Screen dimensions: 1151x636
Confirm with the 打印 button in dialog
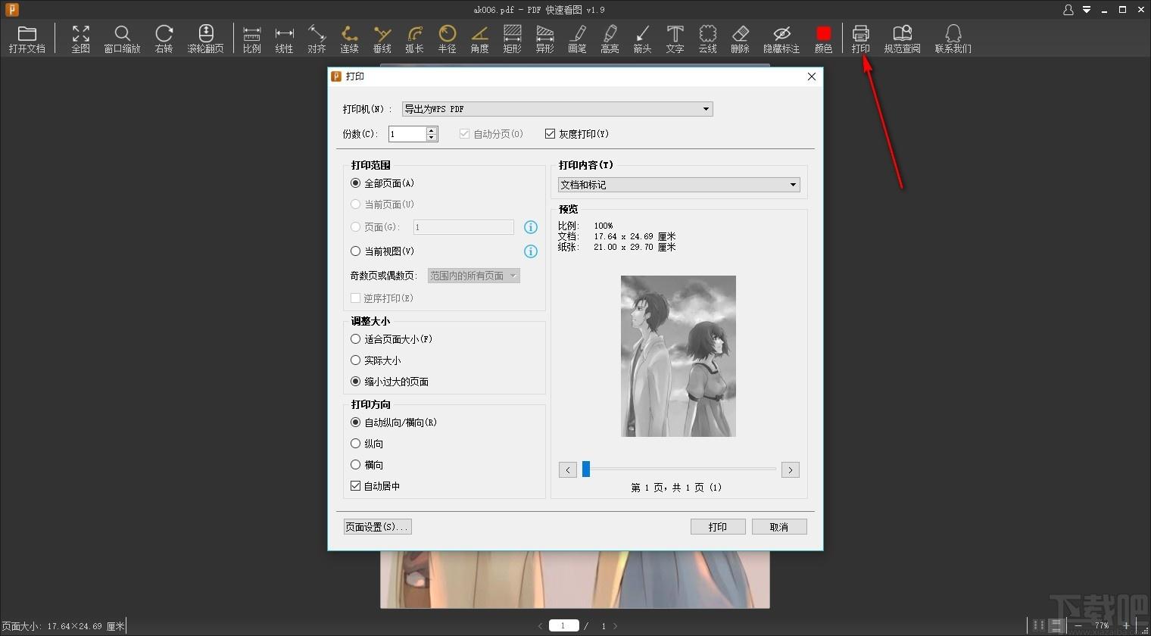tap(718, 527)
